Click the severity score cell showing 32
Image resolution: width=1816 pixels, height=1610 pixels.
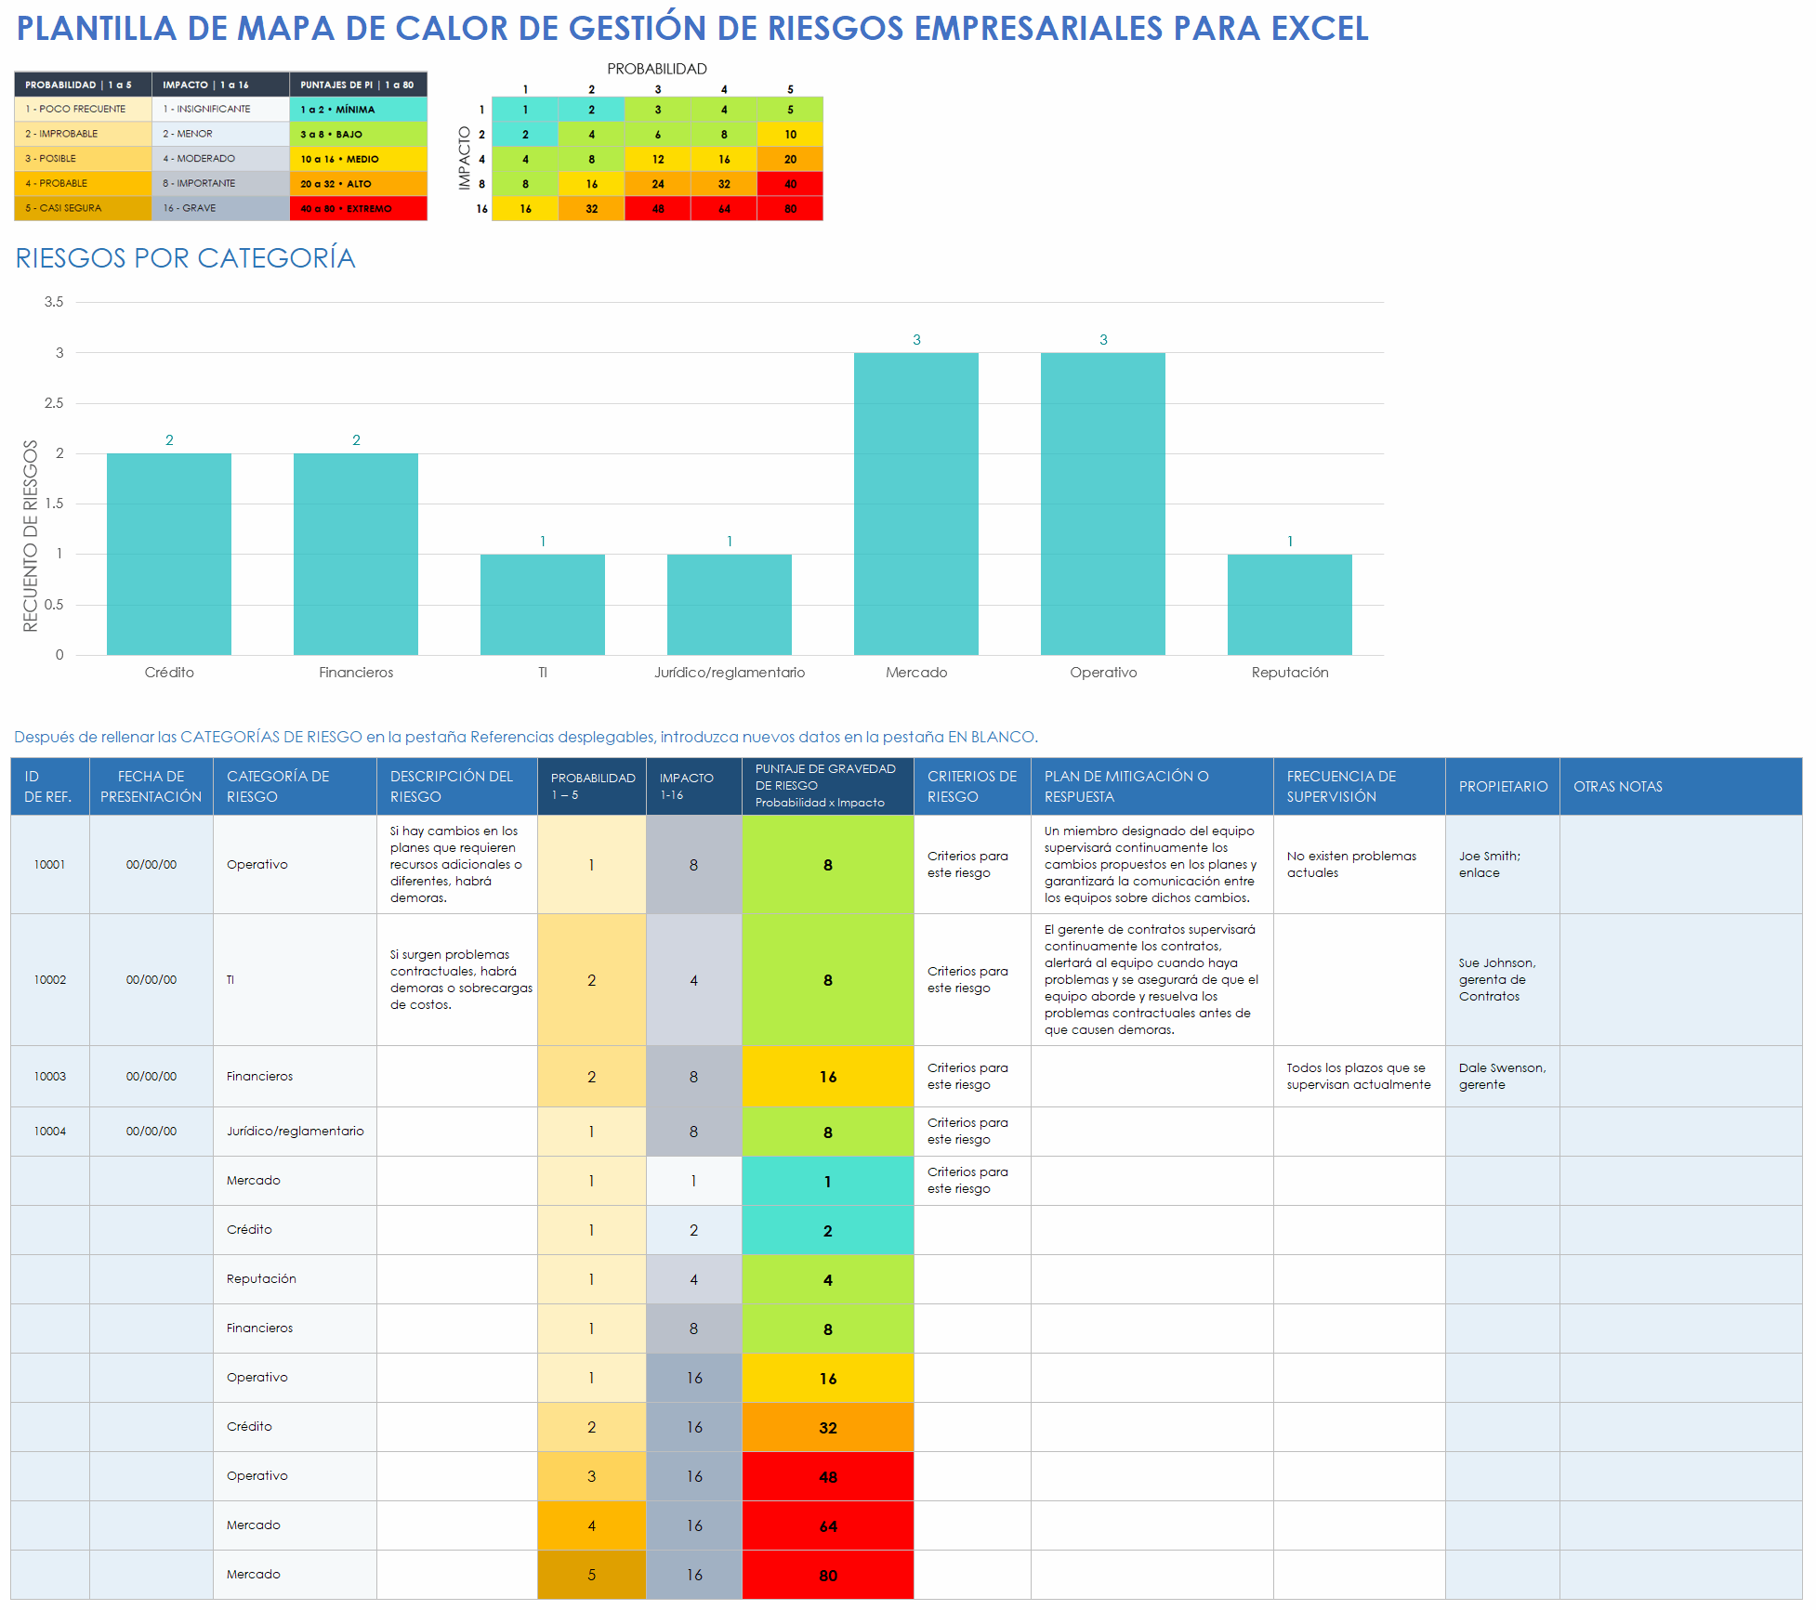point(828,1427)
